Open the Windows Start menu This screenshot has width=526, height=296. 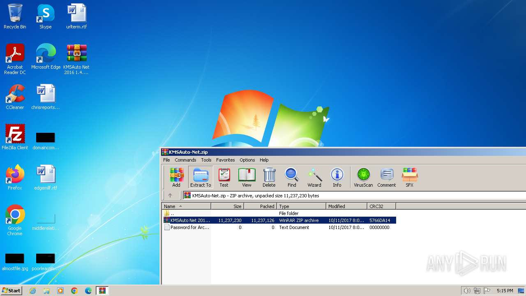coord(12,290)
